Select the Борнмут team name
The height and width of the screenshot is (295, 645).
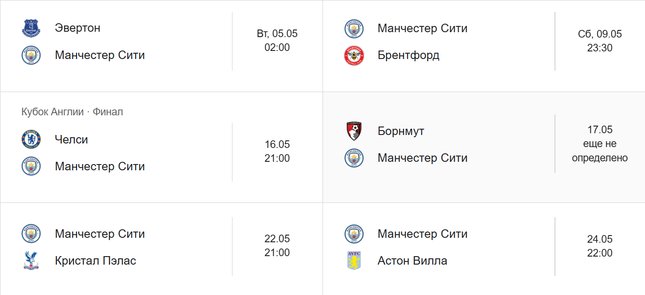pos(401,131)
